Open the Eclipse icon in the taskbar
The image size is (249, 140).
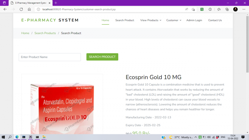pyautogui.click(x=31, y=137)
